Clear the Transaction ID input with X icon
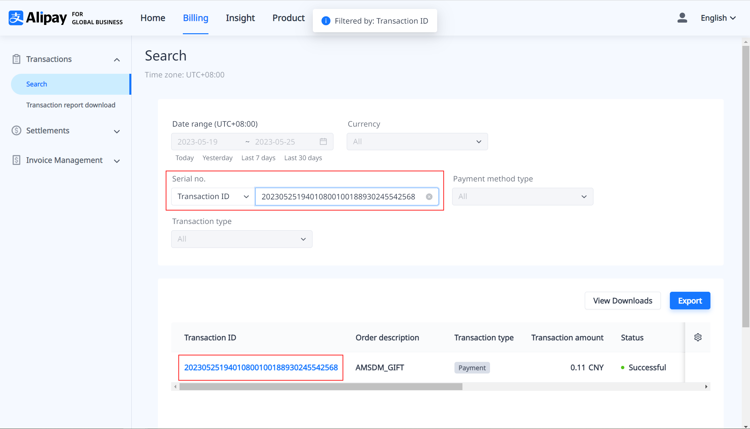The width and height of the screenshot is (750, 429). pyautogui.click(x=429, y=197)
